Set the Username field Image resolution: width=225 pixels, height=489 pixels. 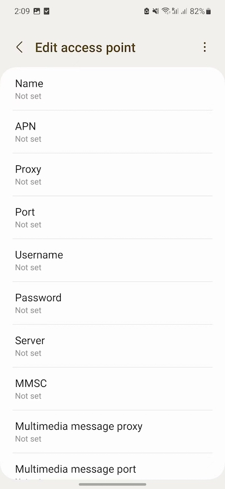(112, 260)
